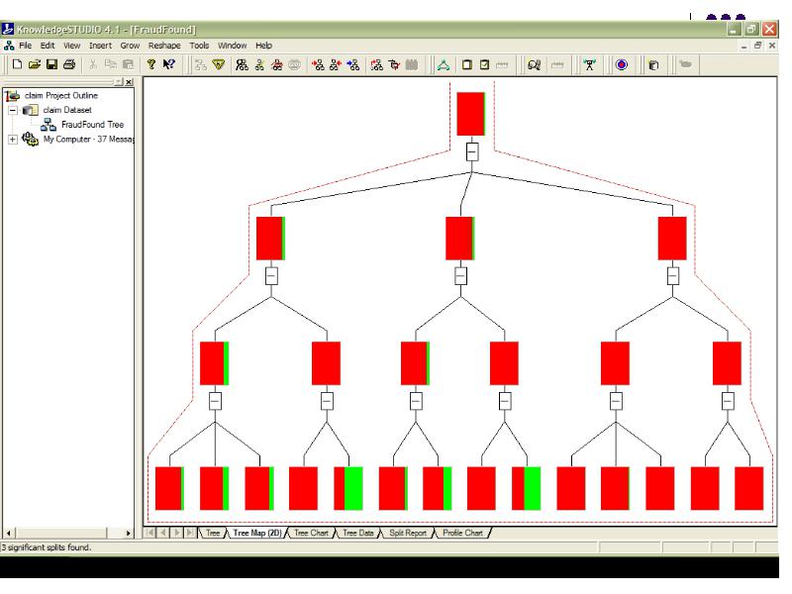Viewport: 792px width, 594px height.
Task: Collapse the root node of the tree
Action: 472,151
